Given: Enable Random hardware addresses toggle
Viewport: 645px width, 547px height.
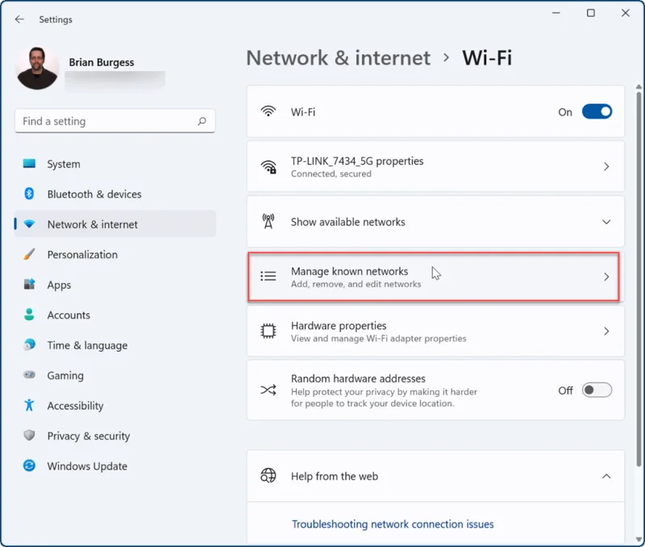Looking at the screenshot, I should 597,390.
